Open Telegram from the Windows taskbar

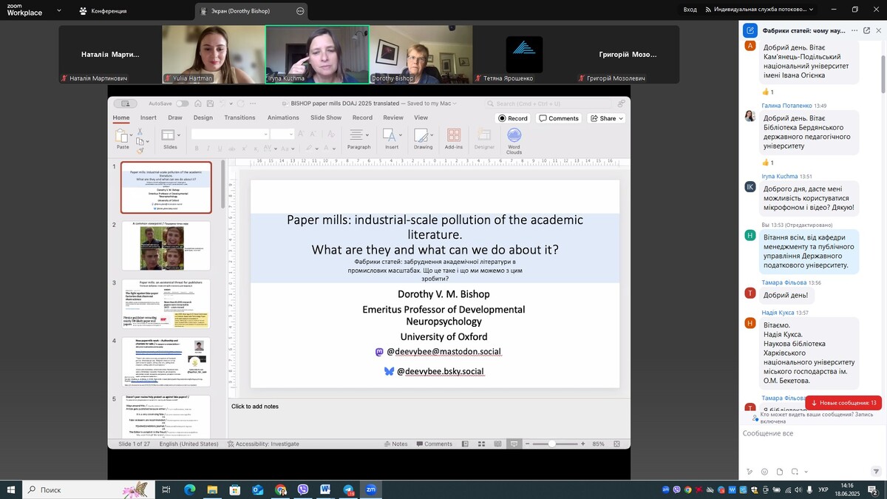(348, 489)
